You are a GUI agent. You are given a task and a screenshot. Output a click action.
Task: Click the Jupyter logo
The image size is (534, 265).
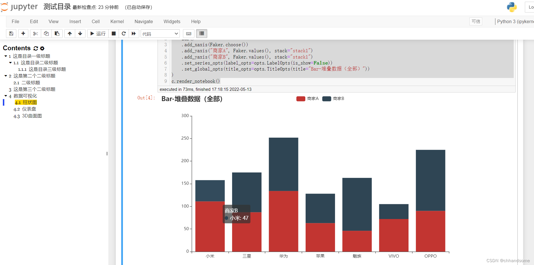point(19,7)
